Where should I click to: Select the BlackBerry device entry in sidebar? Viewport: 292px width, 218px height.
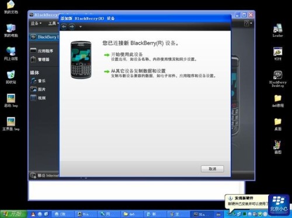tap(45, 37)
